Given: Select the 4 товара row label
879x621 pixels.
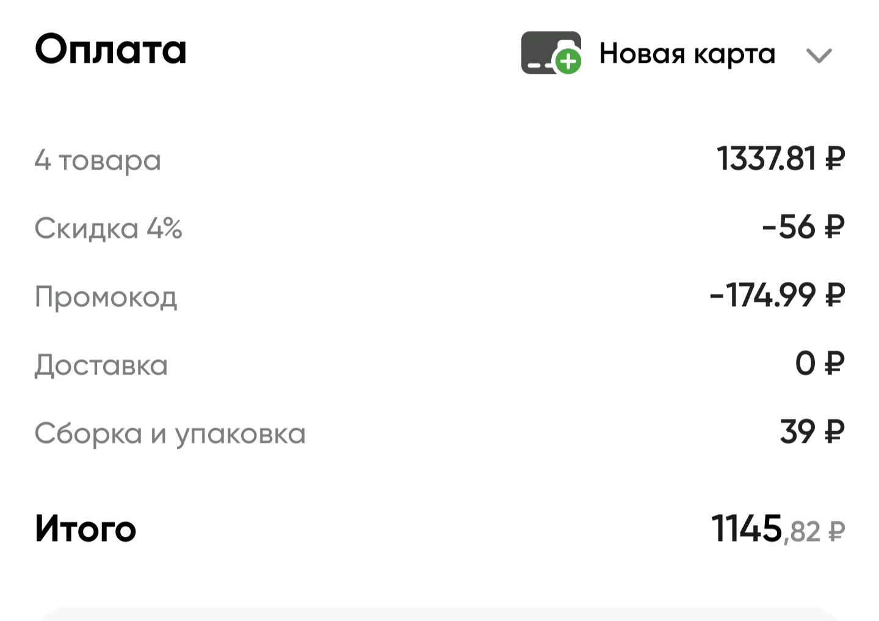Looking at the screenshot, I should coord(98,160).
